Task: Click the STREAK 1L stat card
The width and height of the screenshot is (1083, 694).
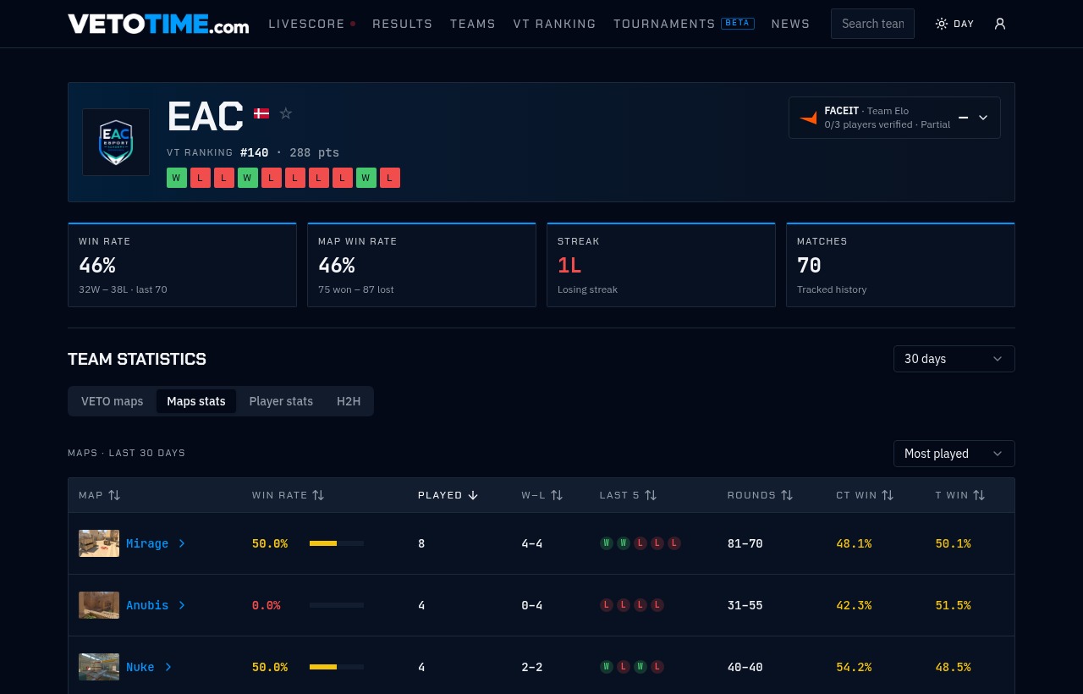Action: pyautogui.click(x=661, y=265)
